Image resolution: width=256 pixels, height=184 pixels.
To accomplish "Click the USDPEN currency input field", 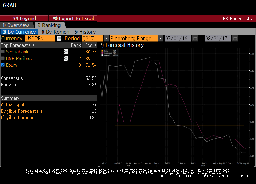I will 40,39.
